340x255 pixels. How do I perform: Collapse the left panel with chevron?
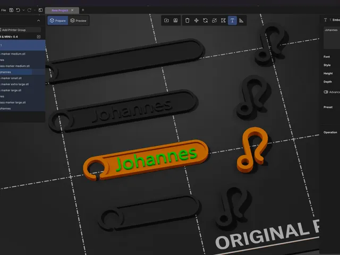pyautogui.click(x=39, y=21)
